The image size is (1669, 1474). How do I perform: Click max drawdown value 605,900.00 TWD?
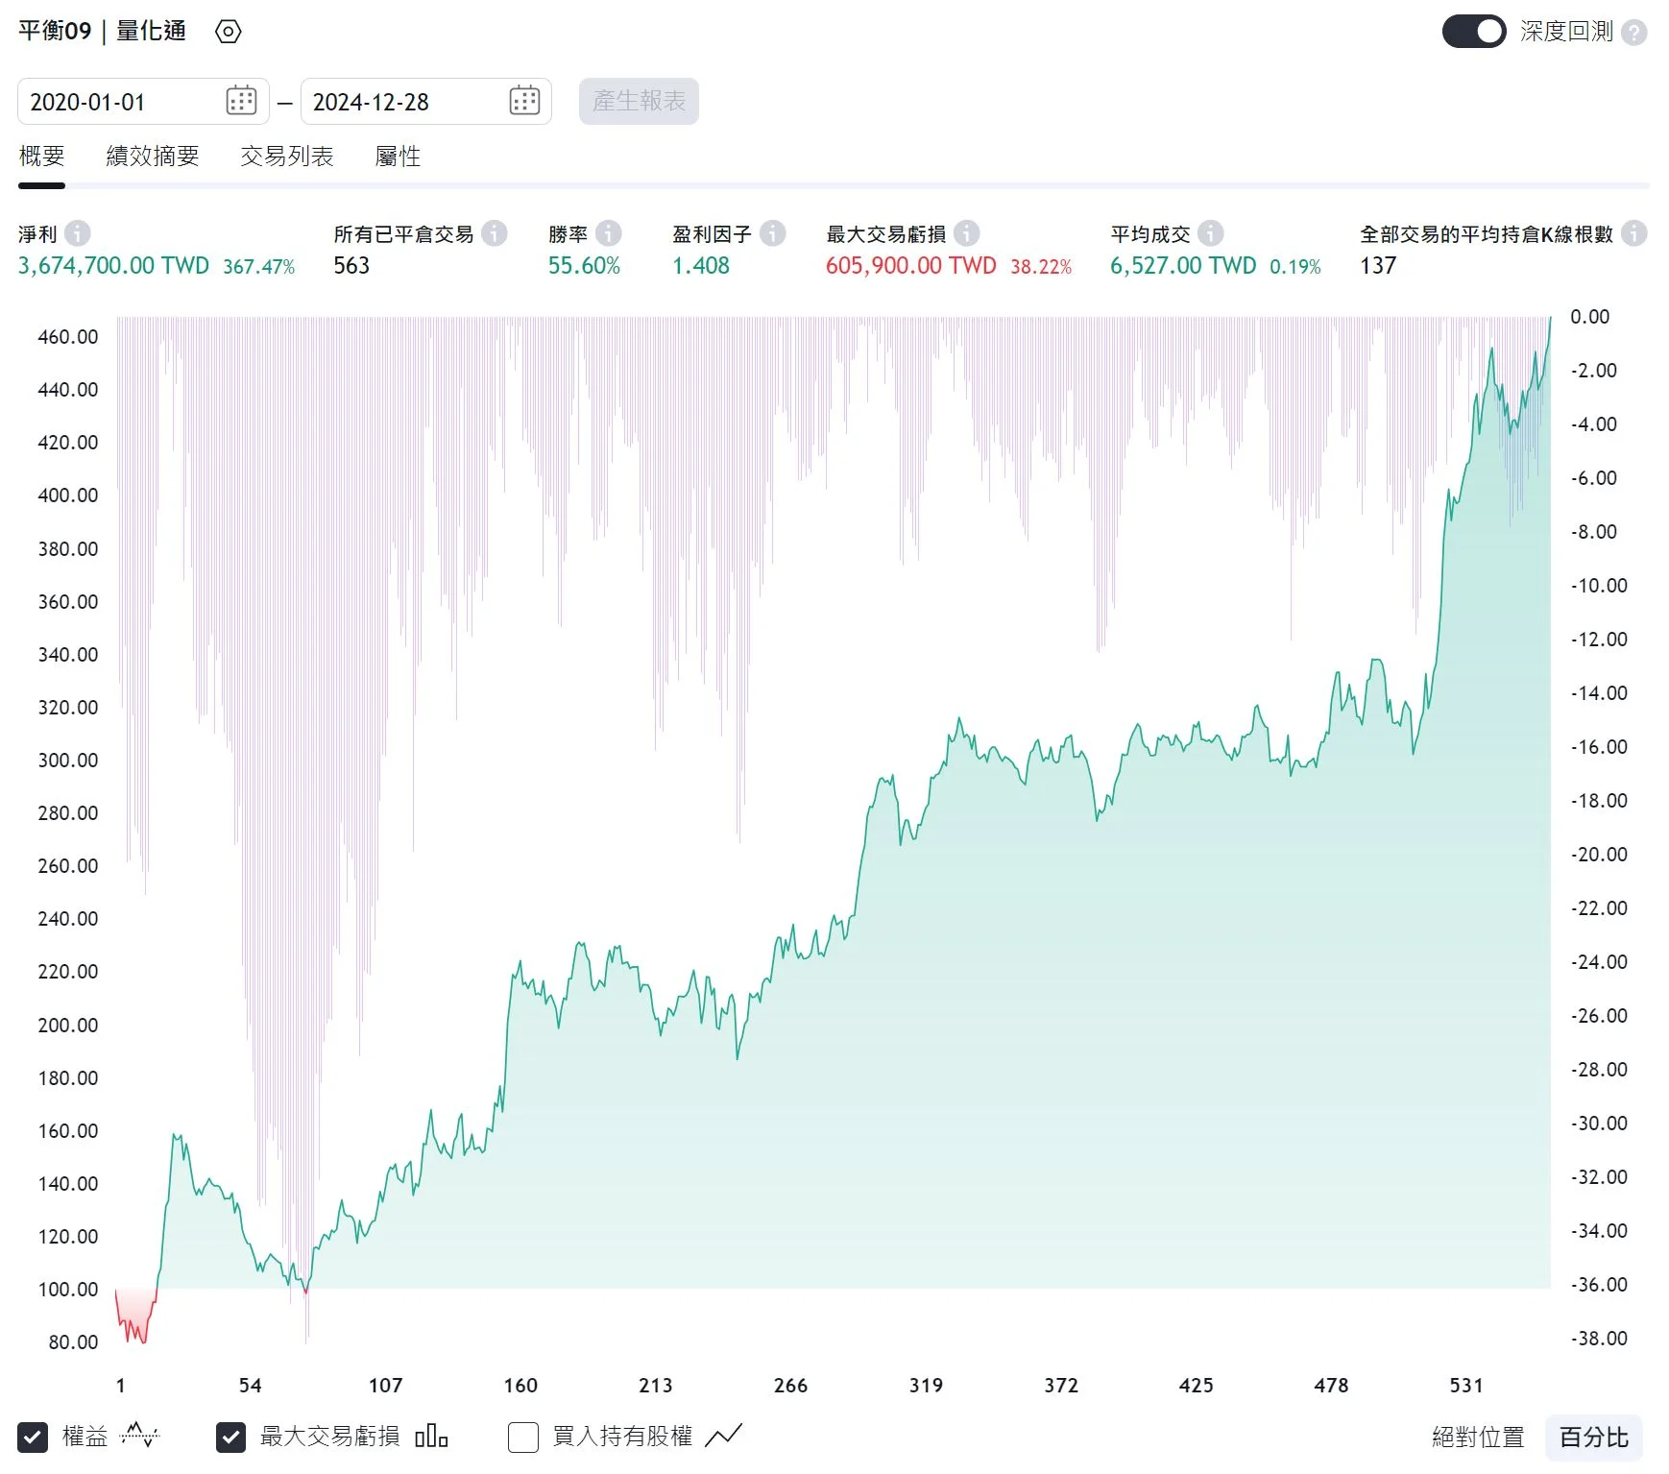point(911,266)
